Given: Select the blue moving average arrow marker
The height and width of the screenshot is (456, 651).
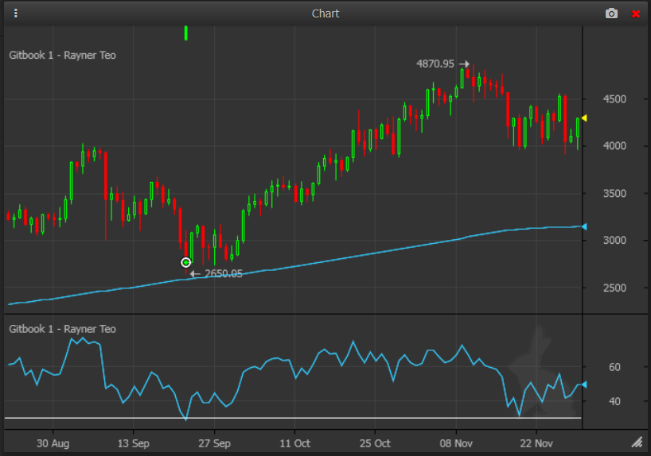Looking at the screenshot, I should click(x=583, y=227).
